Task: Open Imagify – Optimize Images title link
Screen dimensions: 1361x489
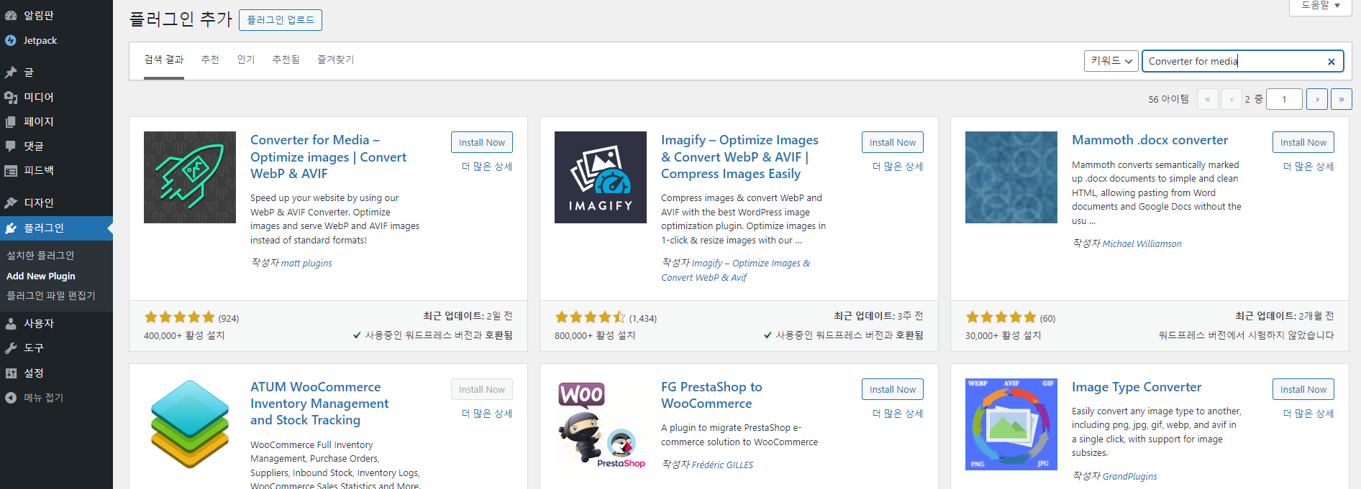Action: pos(739,157)
